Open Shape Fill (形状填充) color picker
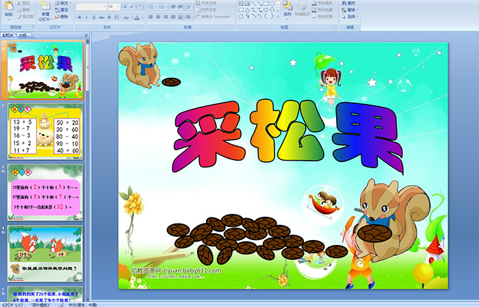The height and width of the screenshot is (307, 479). pos(324,3)
